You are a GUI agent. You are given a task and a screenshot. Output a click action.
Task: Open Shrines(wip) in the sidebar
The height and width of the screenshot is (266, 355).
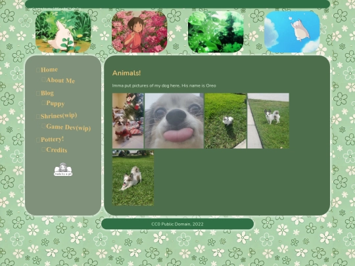coord(59,116)
